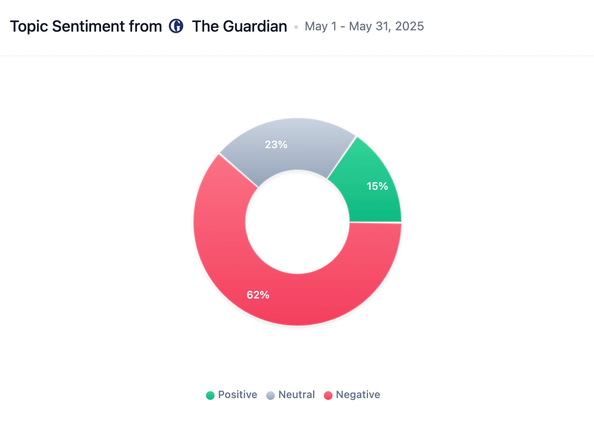Click the Topic Sentiment from title
594x428 pixels.
click(x=86, y=26)
